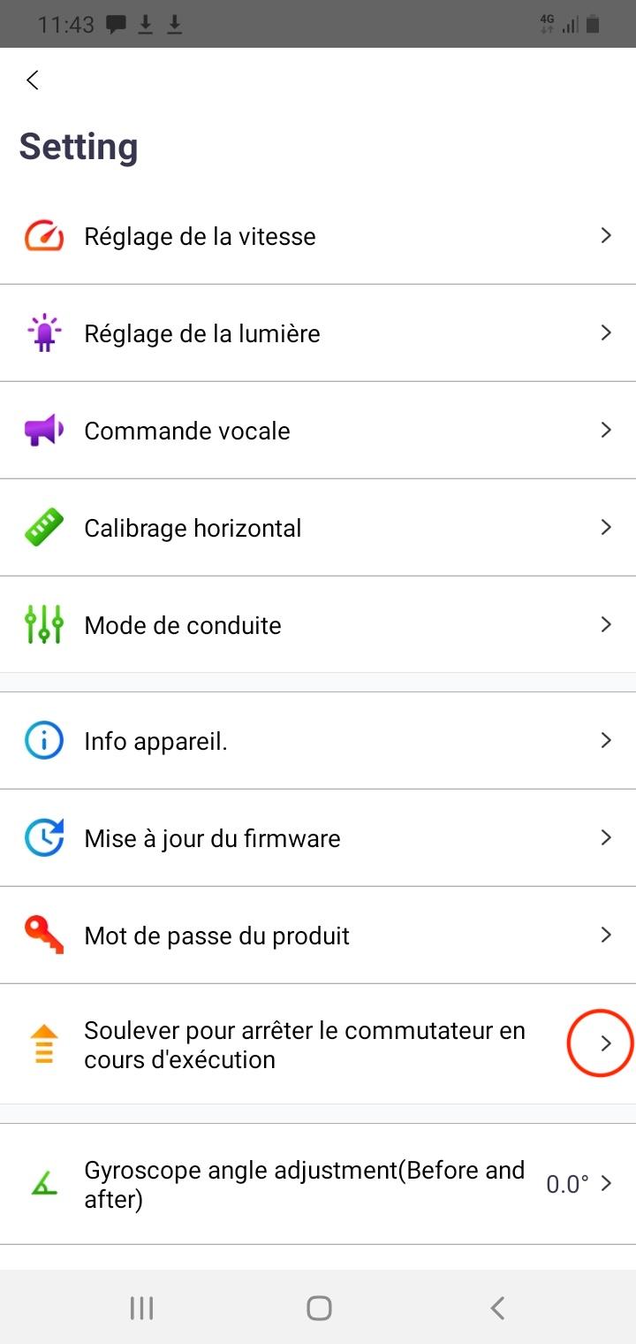Open the Commande vocale menu entry
636x1344 pixels.
[187, 431]
